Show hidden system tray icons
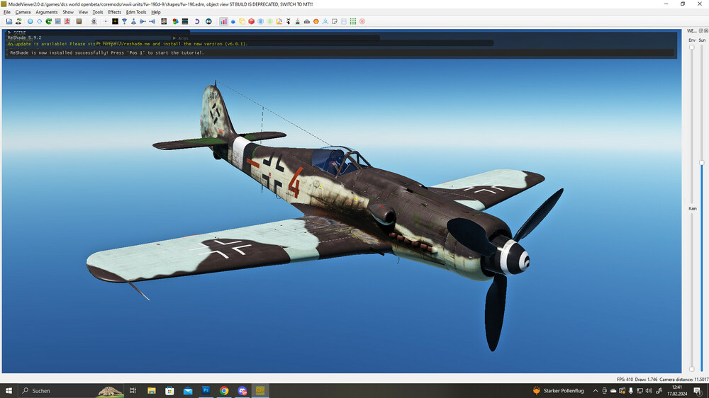709x398 pixels. pyautogui.click(x=596, y=391)
